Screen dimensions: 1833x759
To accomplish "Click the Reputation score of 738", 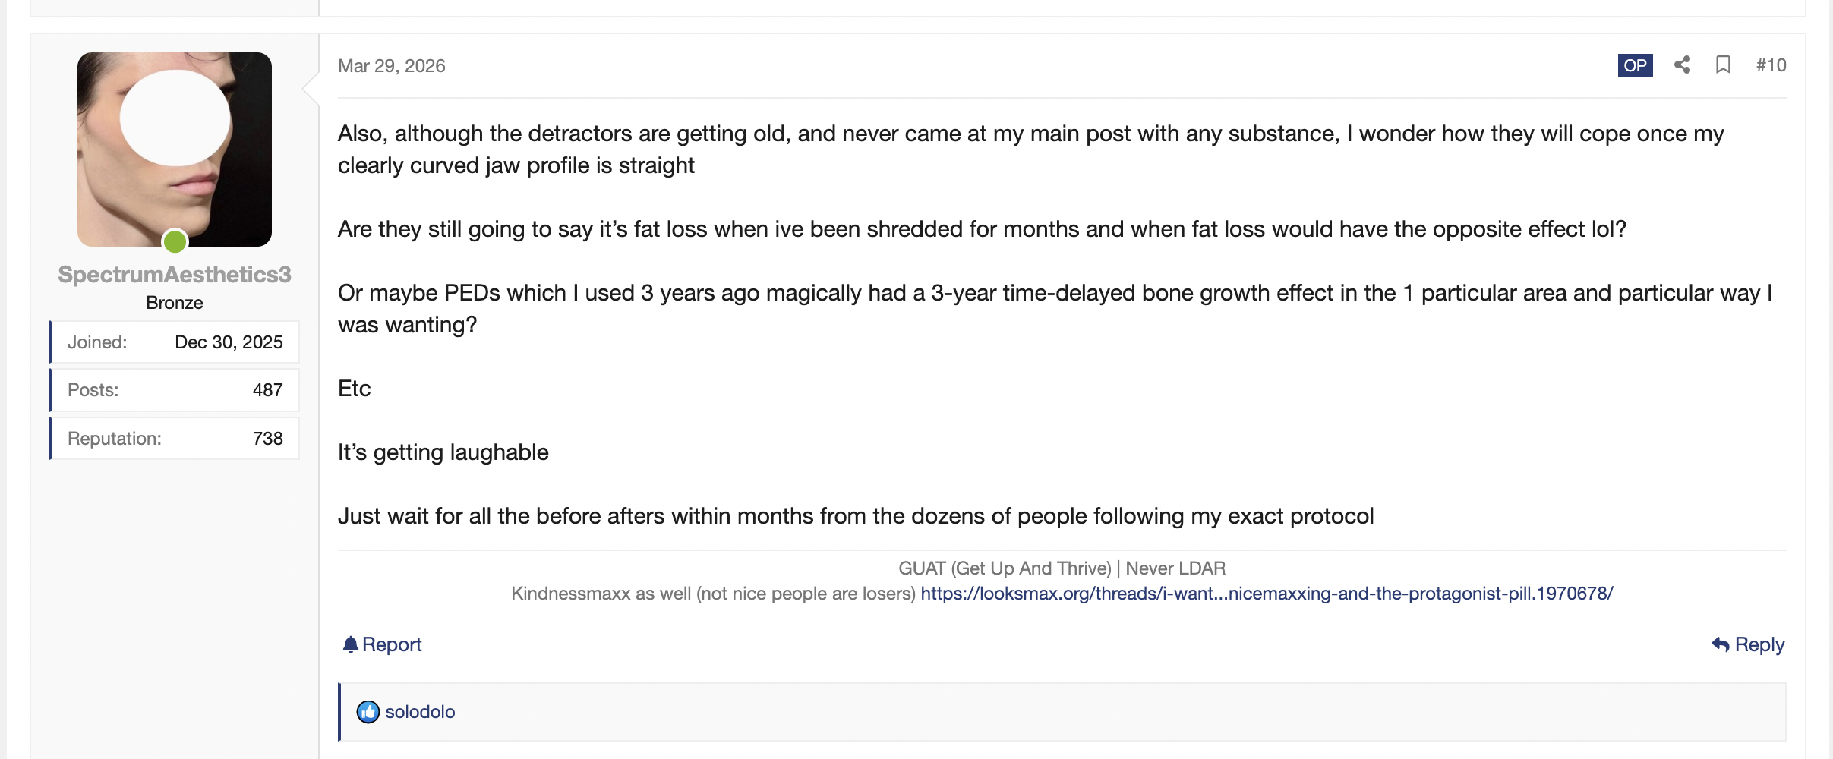I will 267,439.
